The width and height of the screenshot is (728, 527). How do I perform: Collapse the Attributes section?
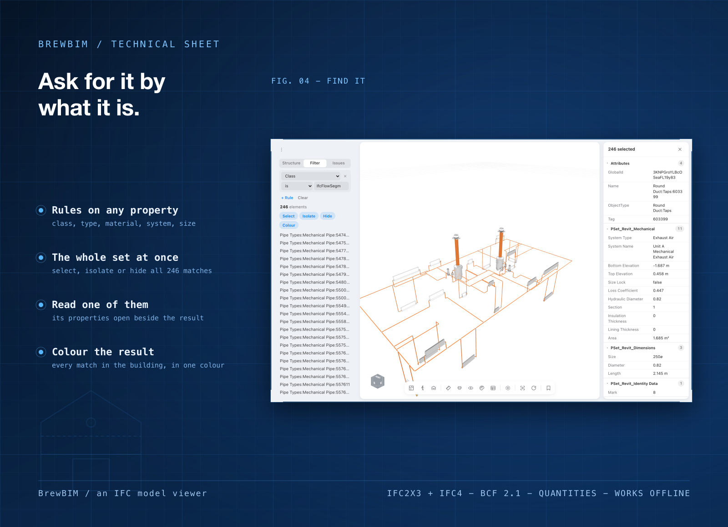[x=645, y=163]
